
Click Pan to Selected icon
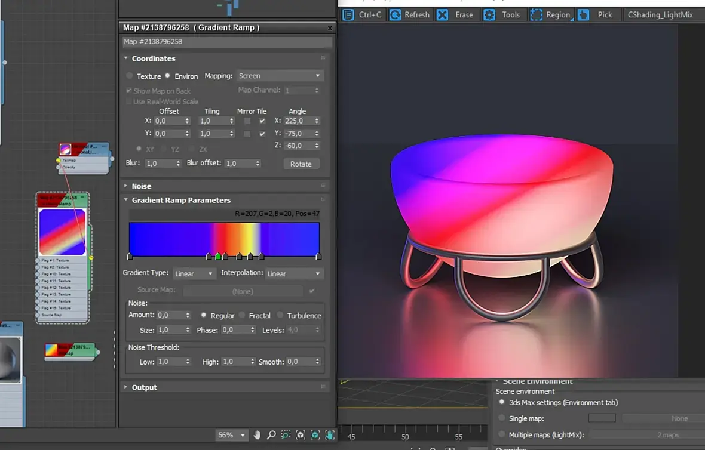coord(330,435)
